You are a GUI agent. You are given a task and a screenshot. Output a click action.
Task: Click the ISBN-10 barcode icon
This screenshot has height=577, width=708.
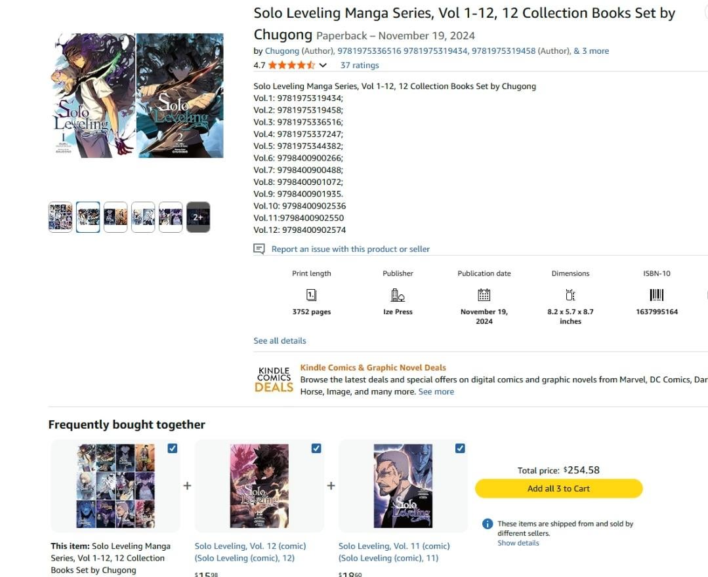point(657,295)
